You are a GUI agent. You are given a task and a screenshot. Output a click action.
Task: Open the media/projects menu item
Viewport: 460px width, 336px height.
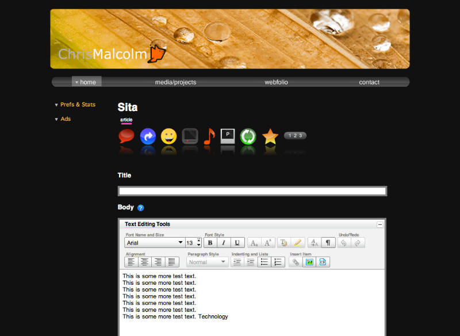point(175,82)
